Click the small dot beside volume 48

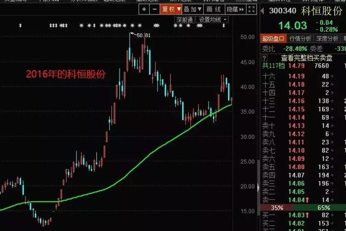(332, 76)
